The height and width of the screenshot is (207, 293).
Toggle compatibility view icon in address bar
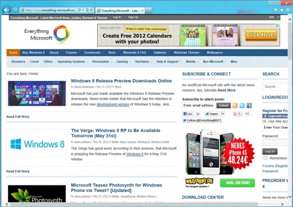[x=87, y=10]
